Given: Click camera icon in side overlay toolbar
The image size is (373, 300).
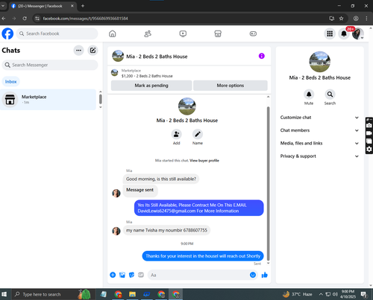Looking at the screenshot, I should [369, 125].
